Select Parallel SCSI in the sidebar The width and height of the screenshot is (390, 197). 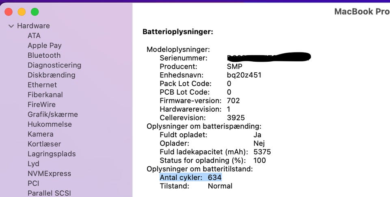click(49, 193)
